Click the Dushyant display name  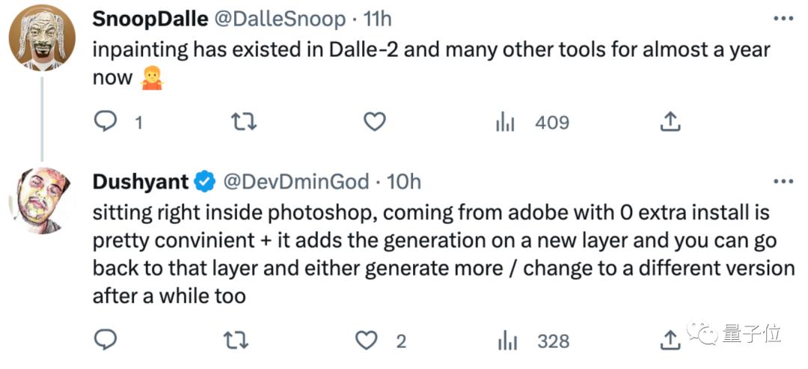point(140,181)
